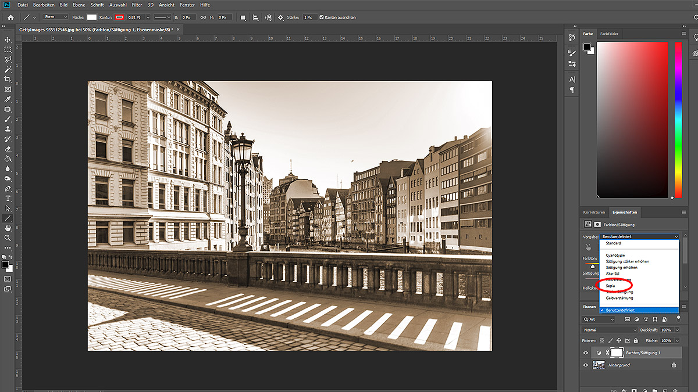This screenshot has width=698, height=392.
Task: Select the Move tool
Action: click(x=8, y=39)
